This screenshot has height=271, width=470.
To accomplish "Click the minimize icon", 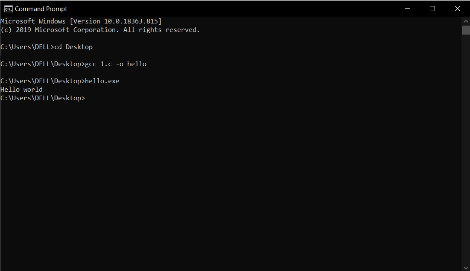I will 407,8.
